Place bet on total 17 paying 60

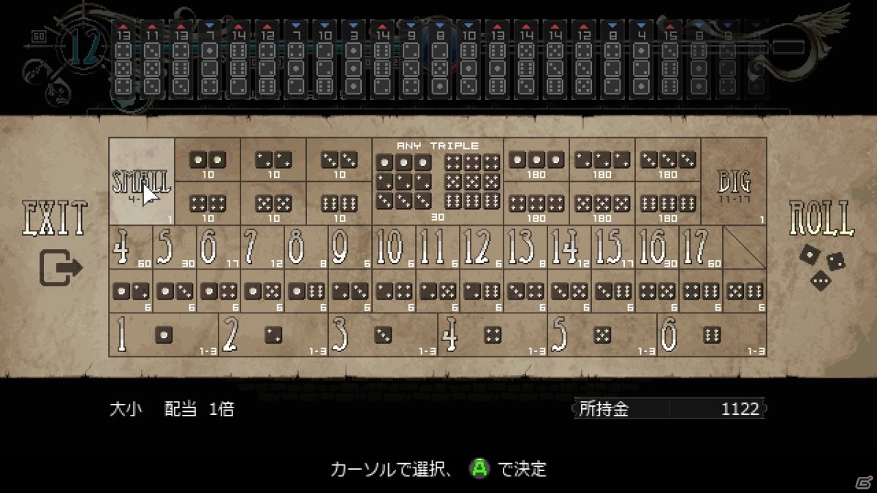click(x=701, y=247)
